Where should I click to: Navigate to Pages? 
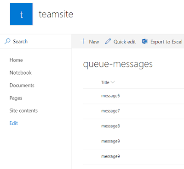pyautogui.click(x=16, y=98)
